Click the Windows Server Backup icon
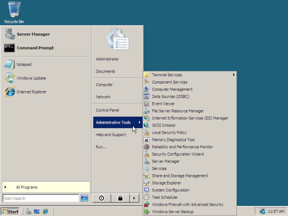This screenshot has height=216, width=288. 146,212
